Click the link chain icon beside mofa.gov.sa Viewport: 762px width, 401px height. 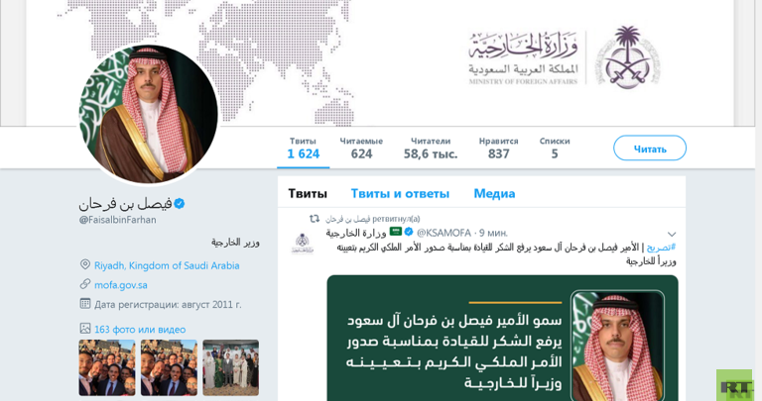85,284
